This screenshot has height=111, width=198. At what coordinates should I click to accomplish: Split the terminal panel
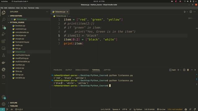(184, 70)
